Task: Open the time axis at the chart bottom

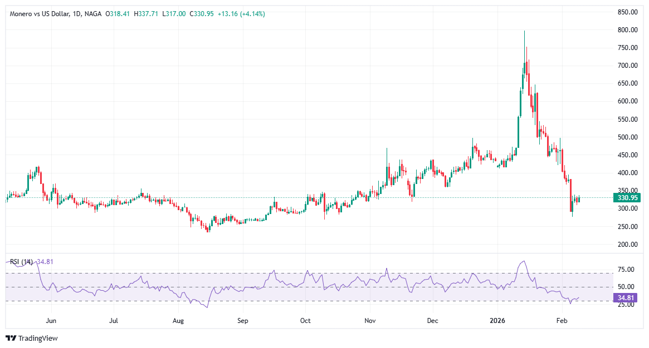Action: tap(306, 321)
